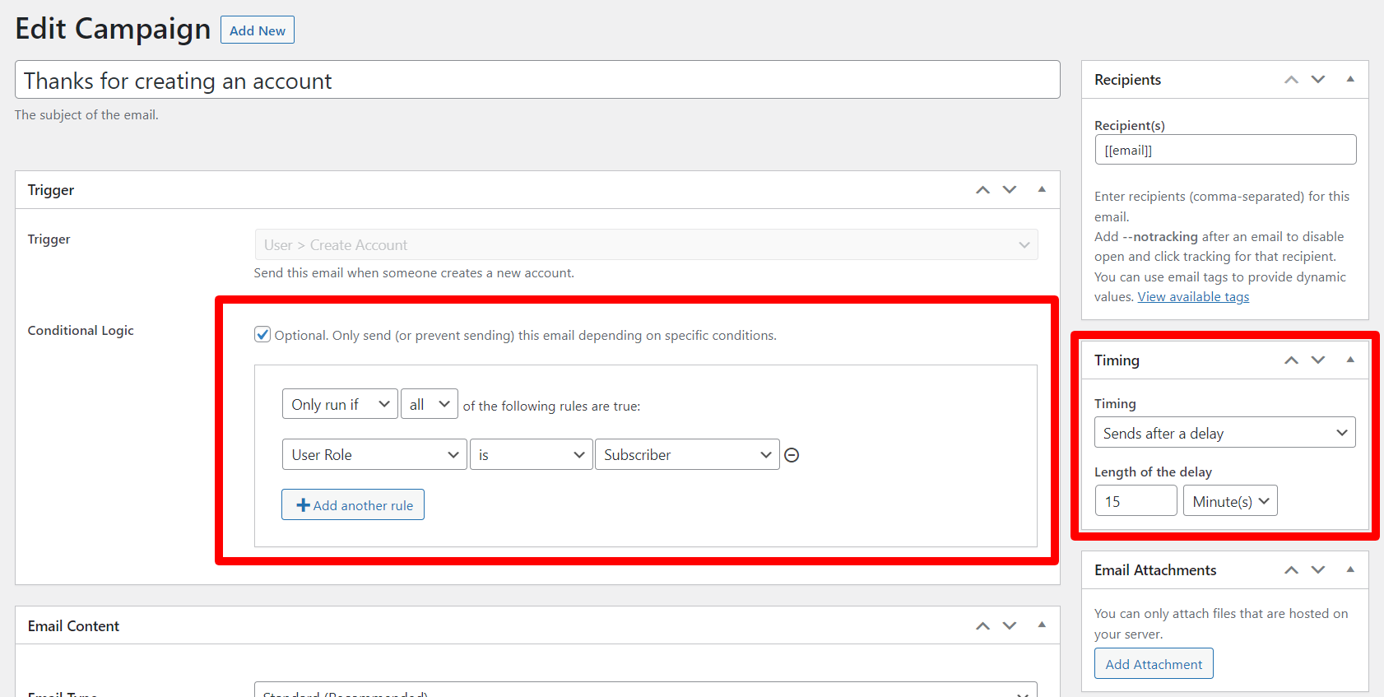Uncheck the conditional logic optional checkbox
The height and width of the screenshot is (697, 1384).
pyautogui.click(x=262, y=334)
